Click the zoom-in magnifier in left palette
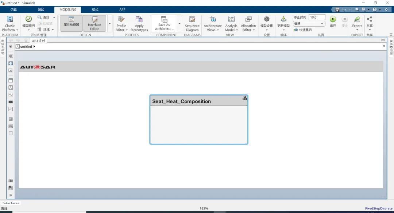The width and height of the screenshot is (394, 213). click(11, 57)
